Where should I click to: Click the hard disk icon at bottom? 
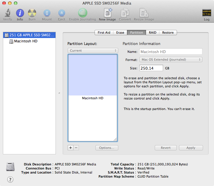10,167
